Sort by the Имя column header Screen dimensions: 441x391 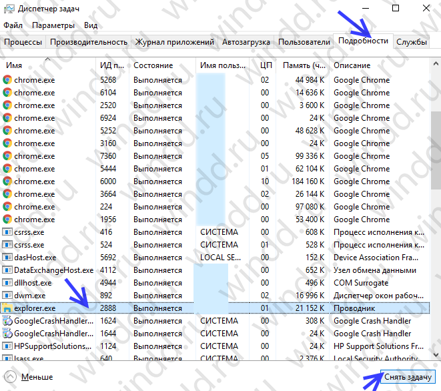[x=48, y=65]
